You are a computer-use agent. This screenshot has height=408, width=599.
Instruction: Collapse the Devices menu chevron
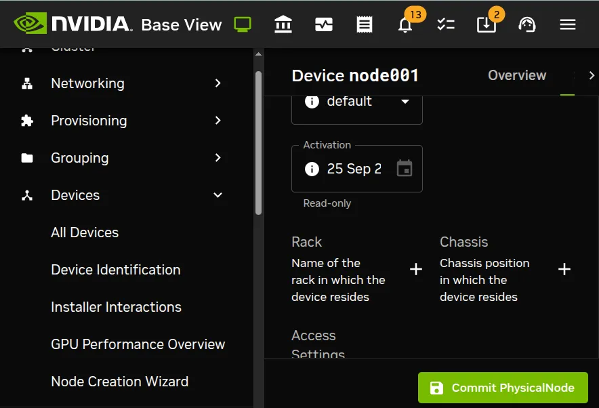click(x=218, y=195)
